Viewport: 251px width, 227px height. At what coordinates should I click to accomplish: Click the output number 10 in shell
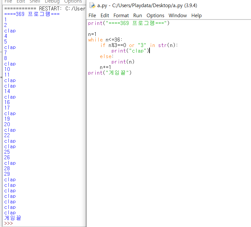click(7, 69)
